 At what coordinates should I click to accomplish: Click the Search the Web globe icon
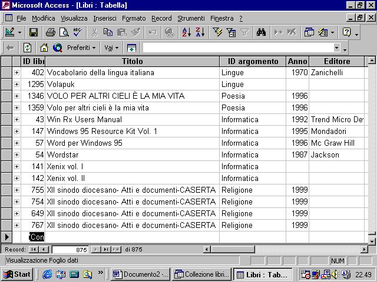(x=58, y=48)
